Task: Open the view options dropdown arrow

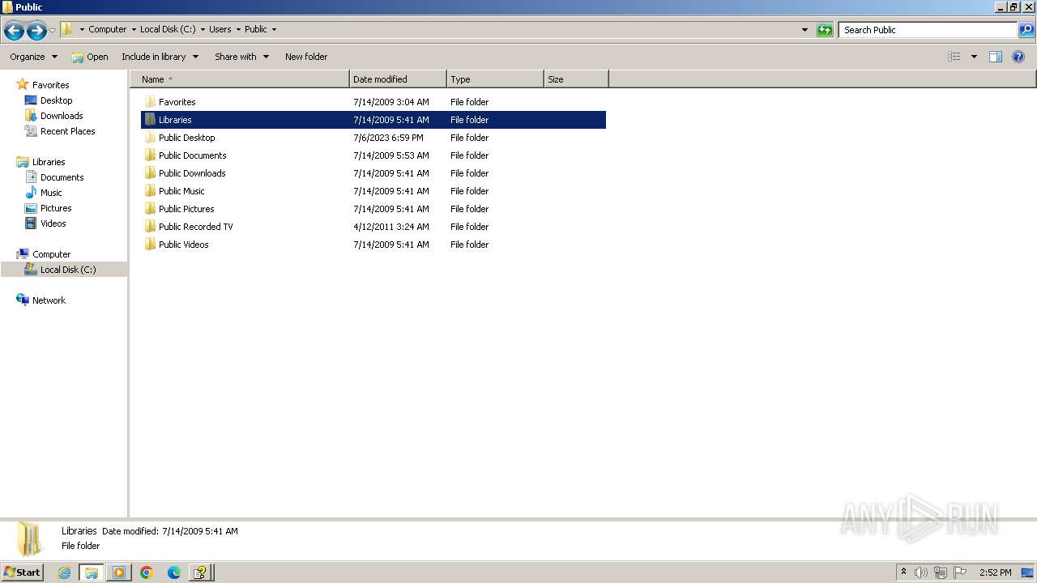Action: pos(974,57)
